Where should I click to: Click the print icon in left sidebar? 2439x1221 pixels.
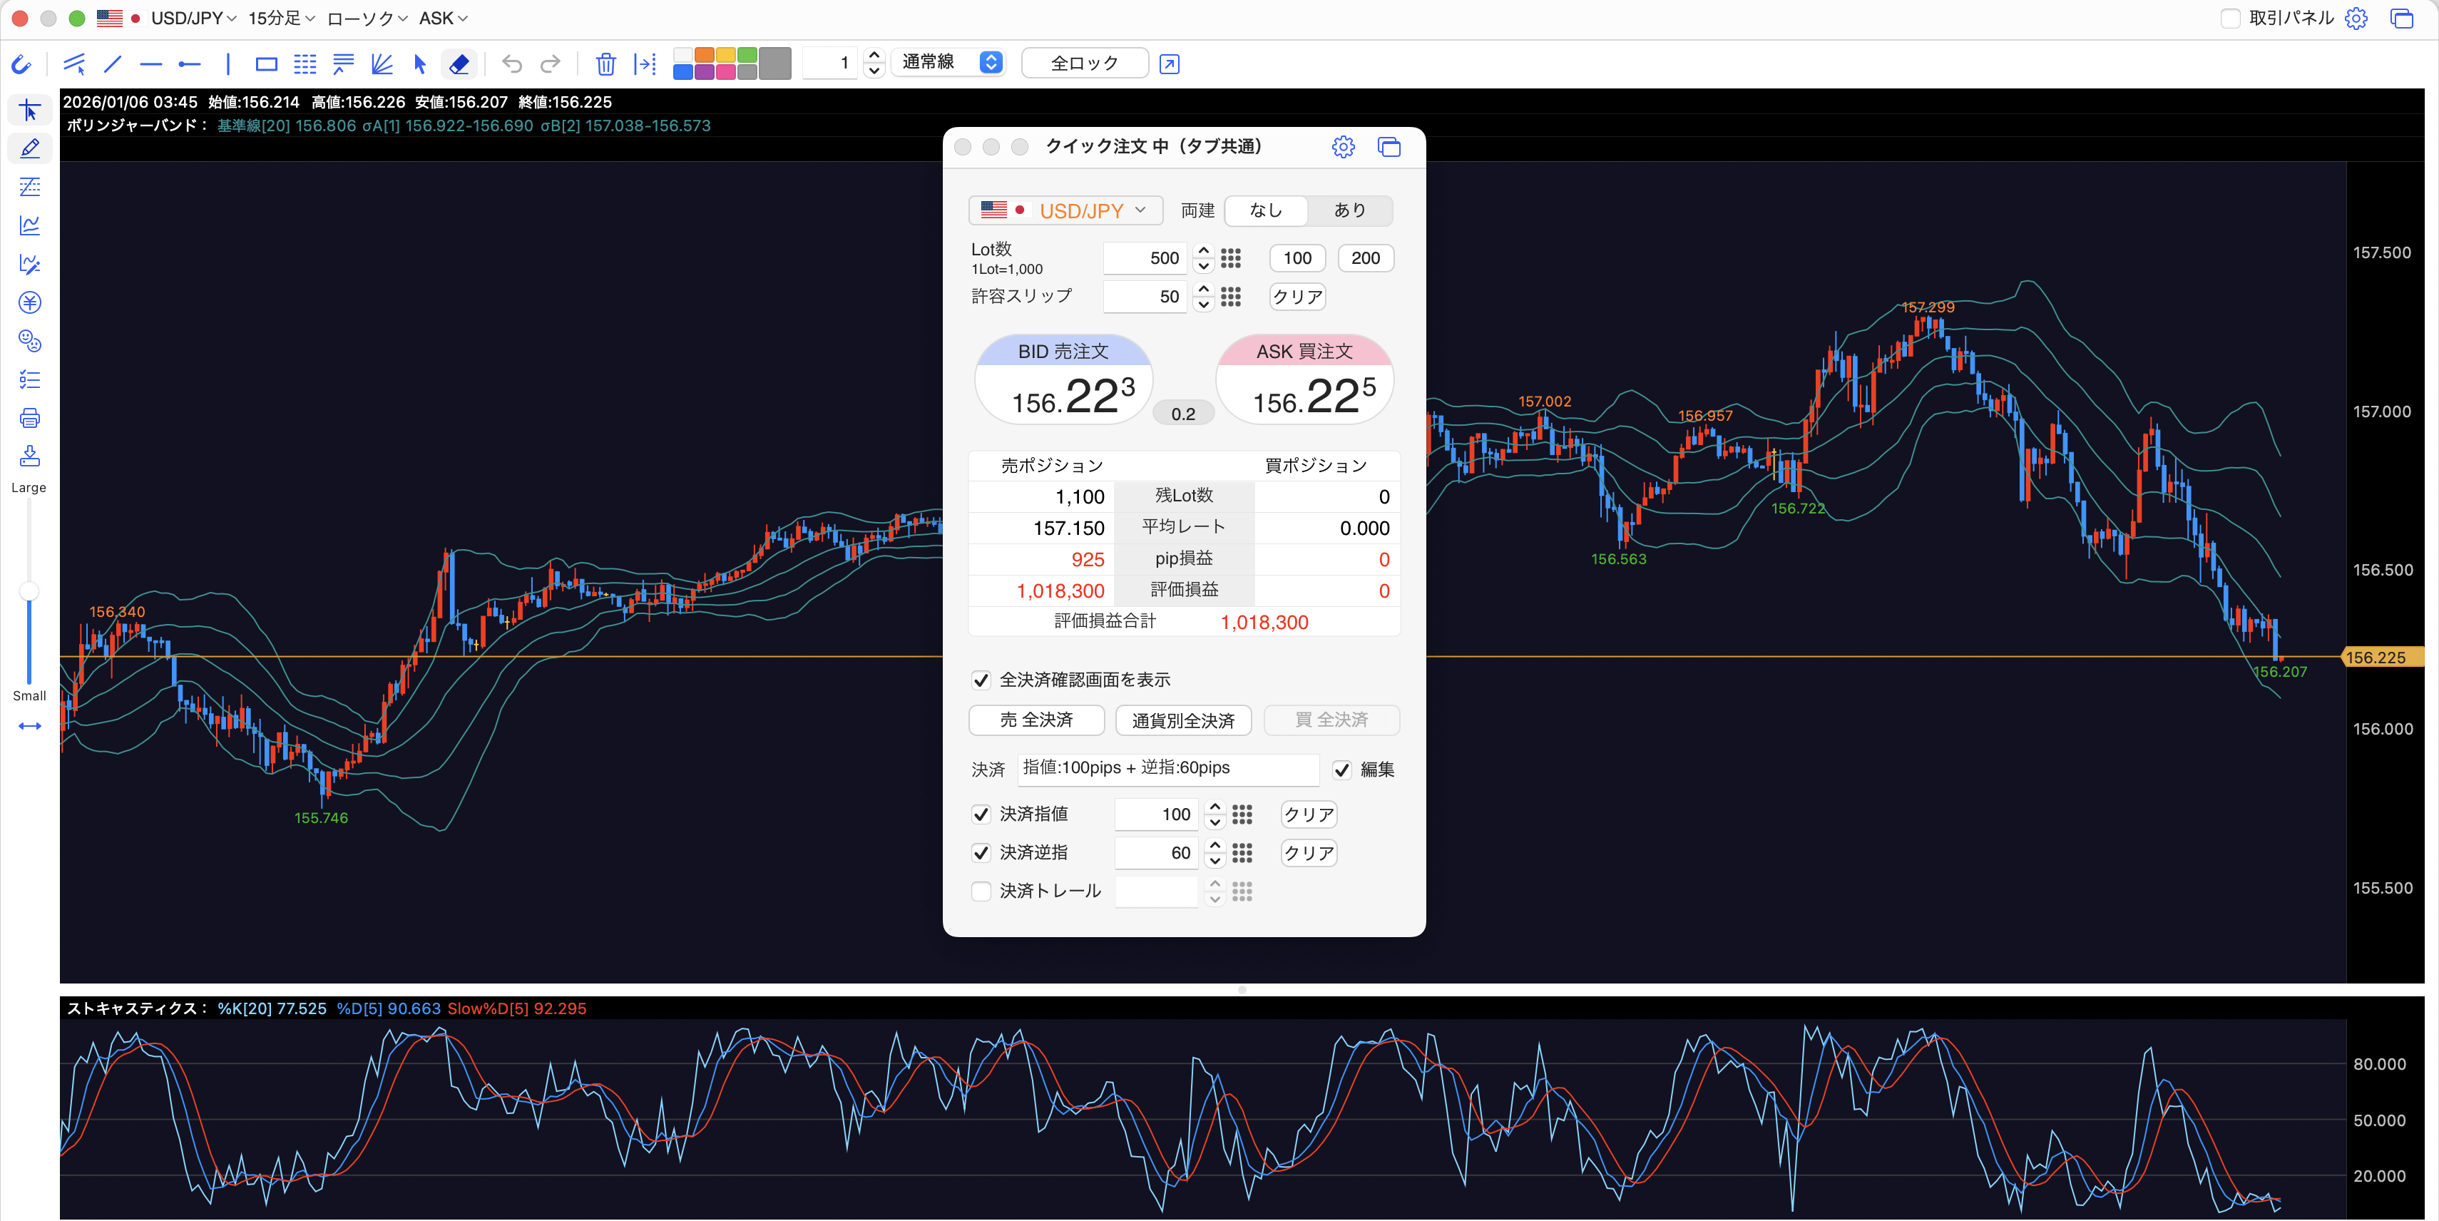point(29,417)
